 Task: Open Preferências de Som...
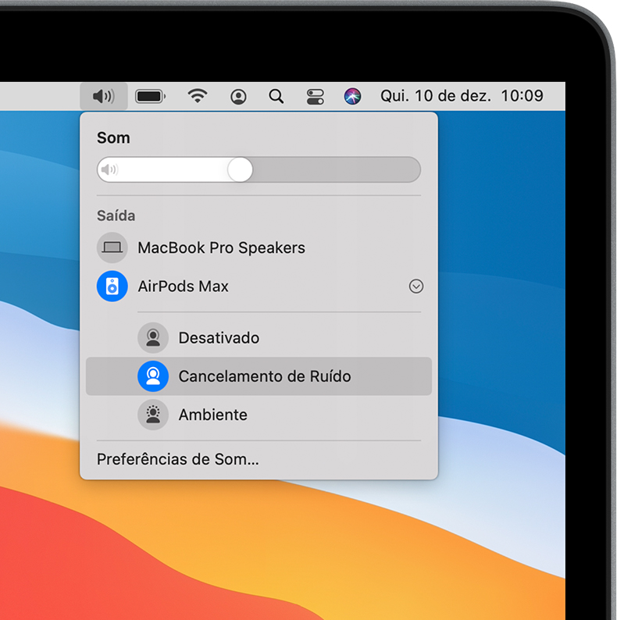point(178,459)
